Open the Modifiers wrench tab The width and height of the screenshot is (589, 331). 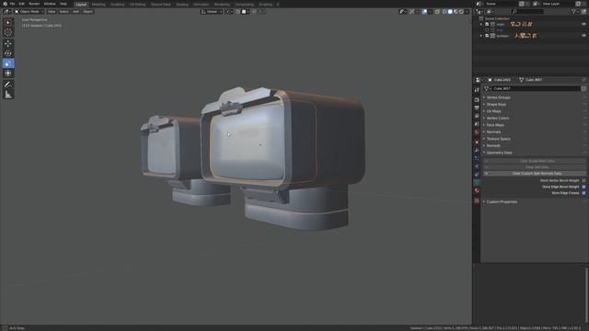[x=477, y=150]
